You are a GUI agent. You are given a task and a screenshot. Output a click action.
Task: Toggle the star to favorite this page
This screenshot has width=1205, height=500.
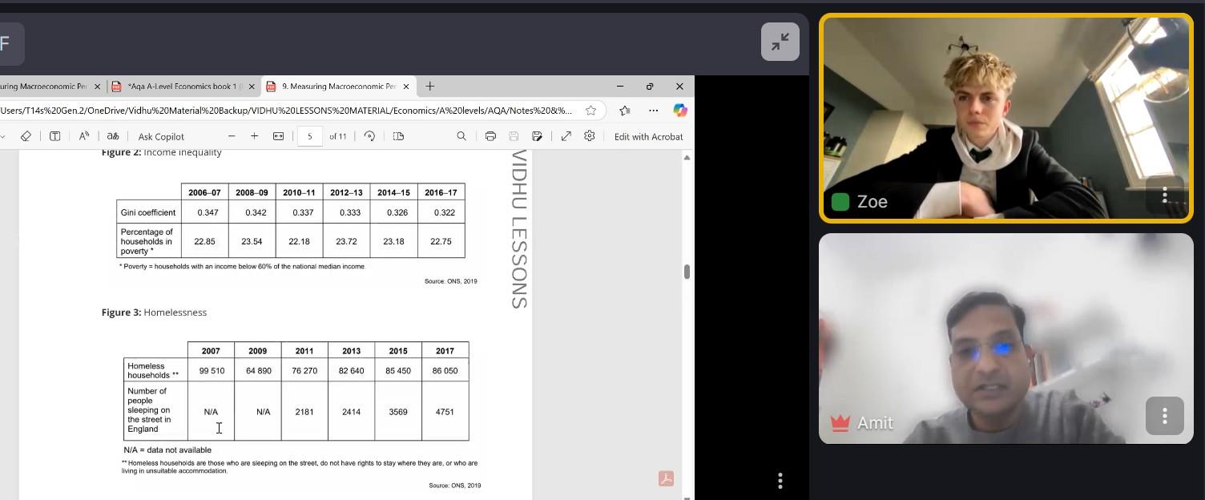[590, 111]
